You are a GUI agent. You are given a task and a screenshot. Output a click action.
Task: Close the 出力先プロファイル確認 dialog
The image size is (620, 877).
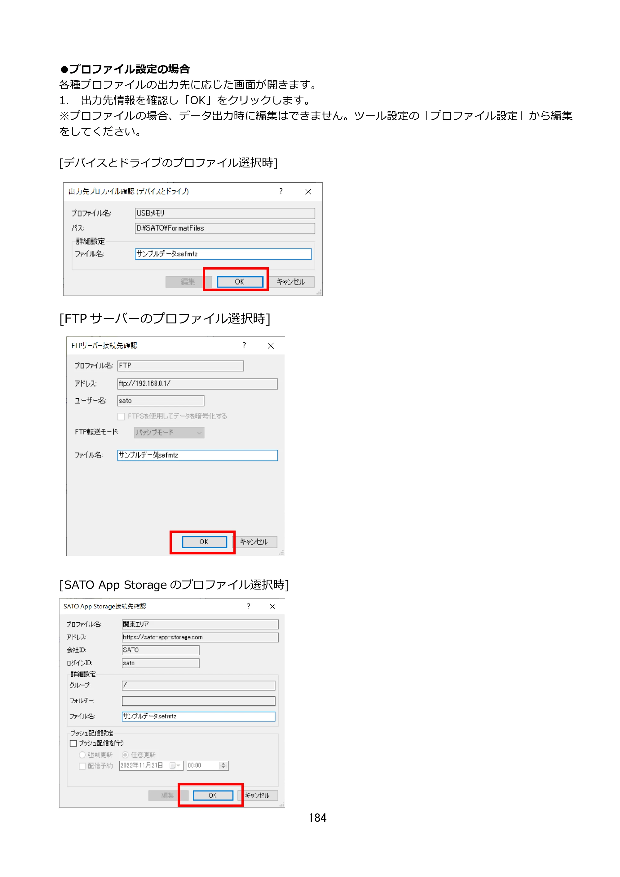[x=308, y=192]
